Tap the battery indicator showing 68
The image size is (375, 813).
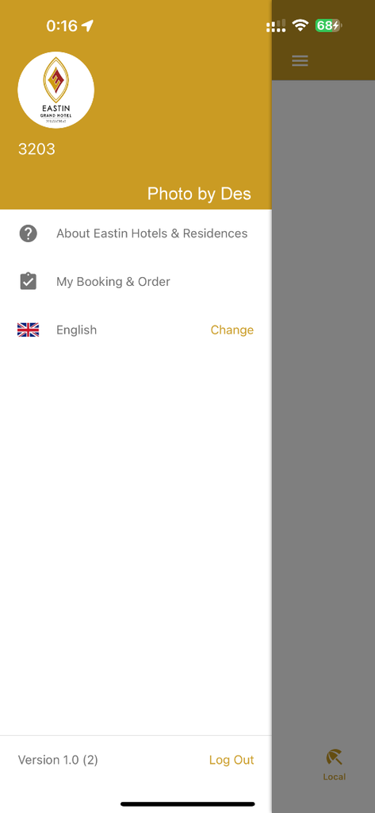328,25
